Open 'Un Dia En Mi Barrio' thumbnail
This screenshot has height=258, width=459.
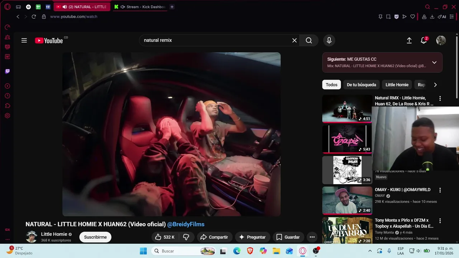tap(347, 230)
